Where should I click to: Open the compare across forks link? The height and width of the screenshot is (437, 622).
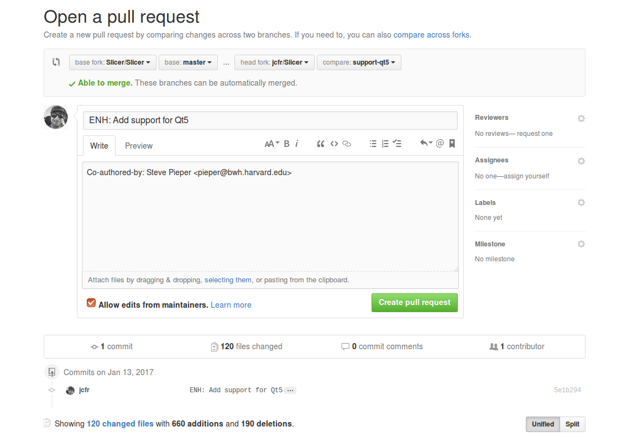(x=432, y=35)
